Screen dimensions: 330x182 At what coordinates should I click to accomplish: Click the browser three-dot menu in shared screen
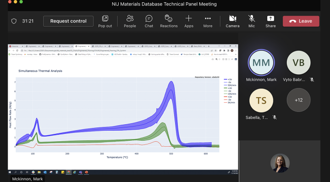pos(236,50)
